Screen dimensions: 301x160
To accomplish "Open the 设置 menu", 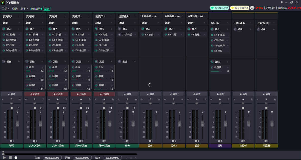I will [x=15, y=9].
